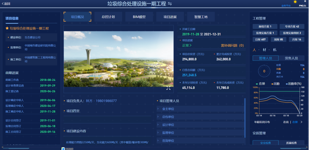Click the 项目建设内容 description text
The height and width of the screenshot is (150, 309).
pos(107,142)
